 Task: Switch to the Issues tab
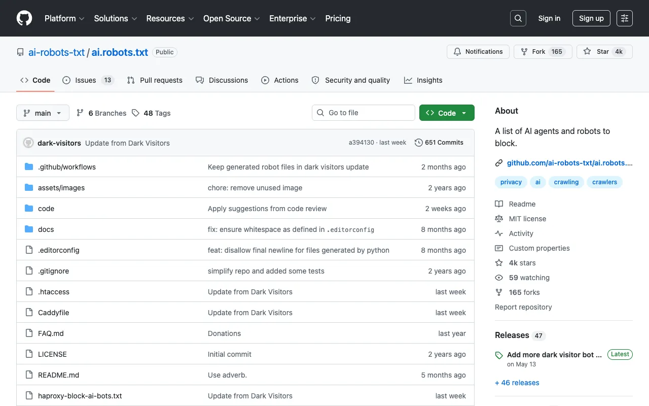[x=88, y=80]
